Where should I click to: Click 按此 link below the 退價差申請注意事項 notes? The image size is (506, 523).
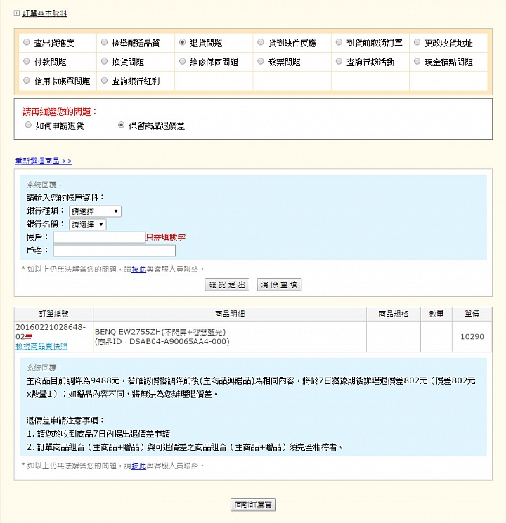[x=138, y=465]
